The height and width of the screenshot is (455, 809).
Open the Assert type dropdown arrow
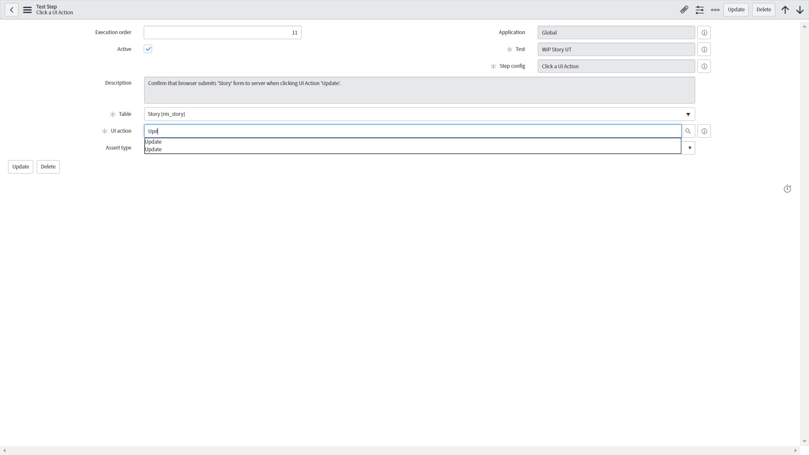[x=689, y=148]
